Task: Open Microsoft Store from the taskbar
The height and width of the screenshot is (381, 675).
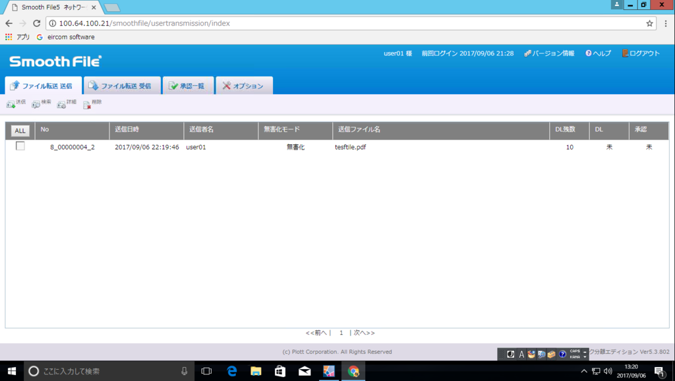Action: (280, 370)
